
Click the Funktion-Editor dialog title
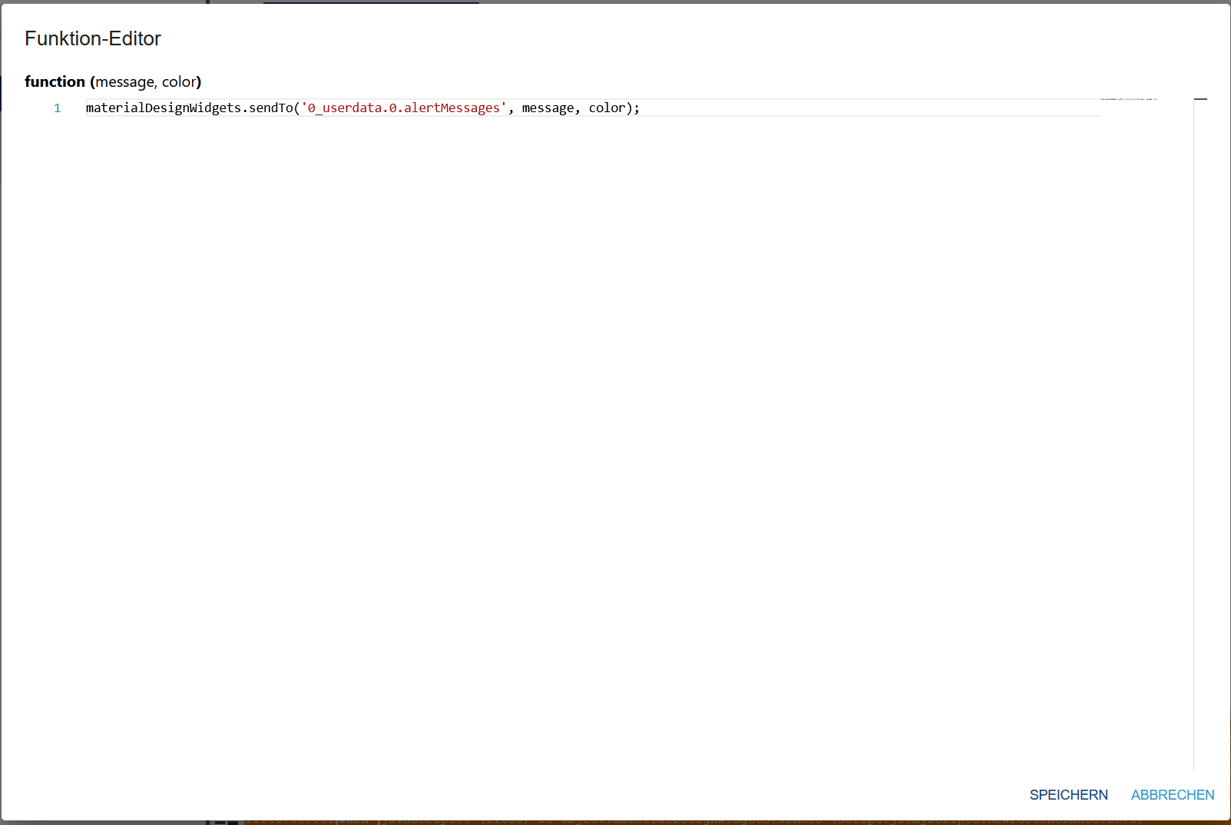point(93,38)
